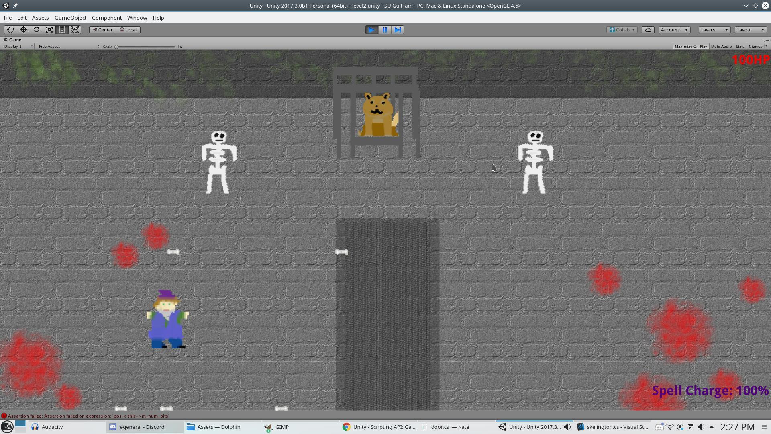Image resolution: width=771 pixels, height=434 pixels.
Task: Click the assertion failed error message
Action: tap(88, 416)
